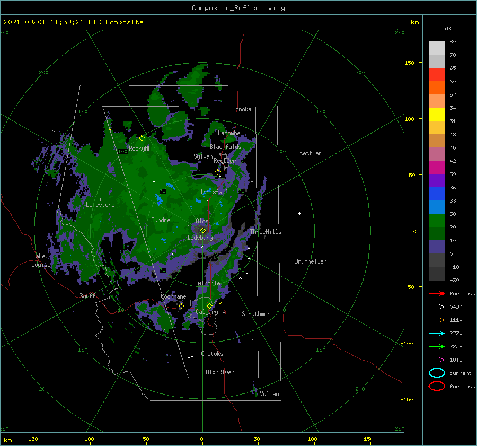This screenshot has height=446, width=477.
Task: Click the Blackfalds label
Action: 225,147
